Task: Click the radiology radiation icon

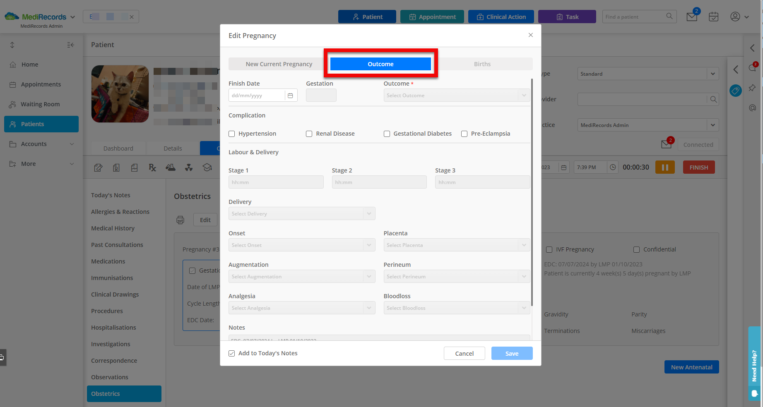Action: (x=189, y=168)
